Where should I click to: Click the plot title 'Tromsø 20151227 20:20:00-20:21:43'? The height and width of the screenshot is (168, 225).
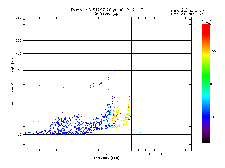point(107,10)
